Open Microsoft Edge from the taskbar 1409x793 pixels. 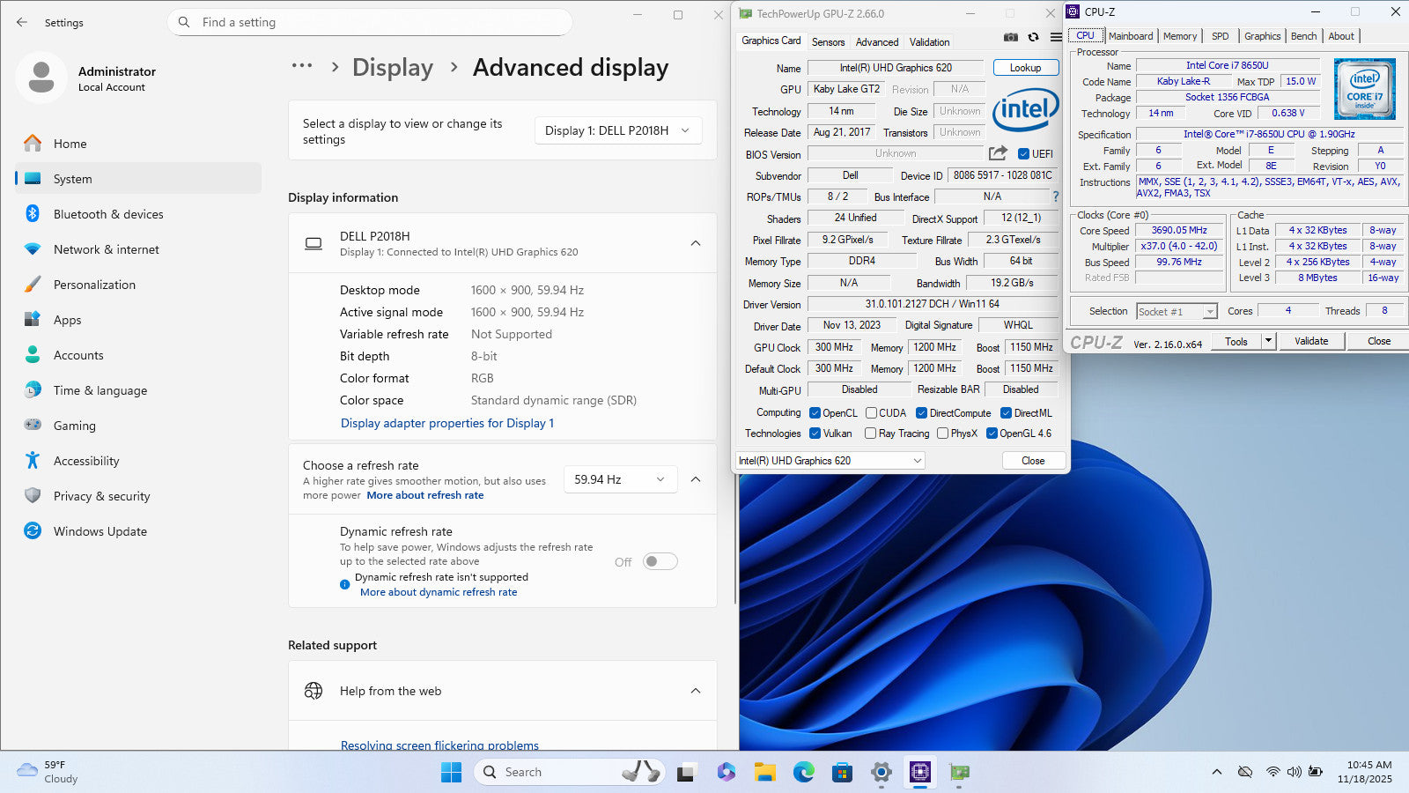point(803,773)
